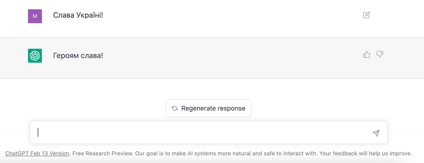Image resolution: width=424 pixels, height=163 pixels.
Task: Click the reply text "Героям слава!"
Action: (x=78, y=56)
